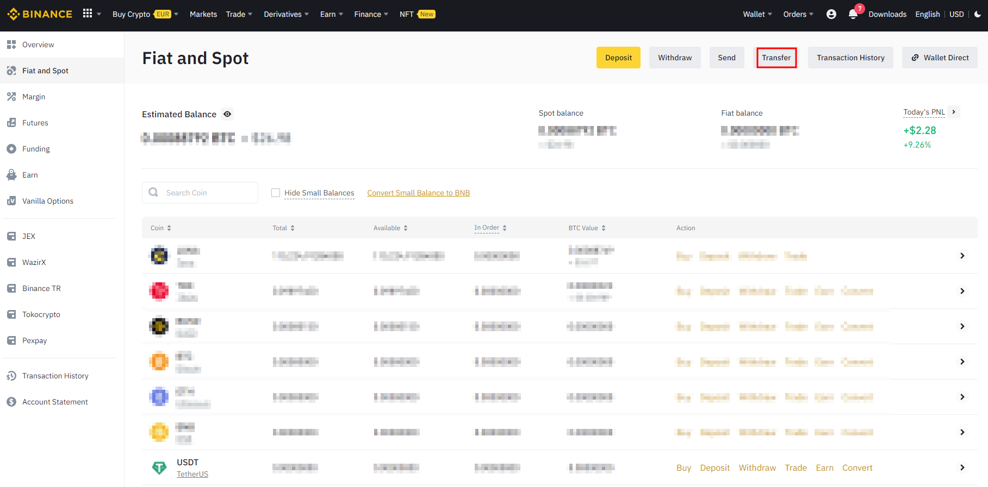This screenshot has height=487, width=988.
Task: Click Convert Small Balance to BNB
Action: click(x=418, y=193)
